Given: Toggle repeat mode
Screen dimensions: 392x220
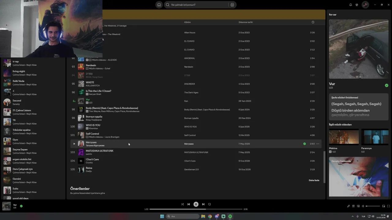Looking at the screenshot, I should [209, 204].
